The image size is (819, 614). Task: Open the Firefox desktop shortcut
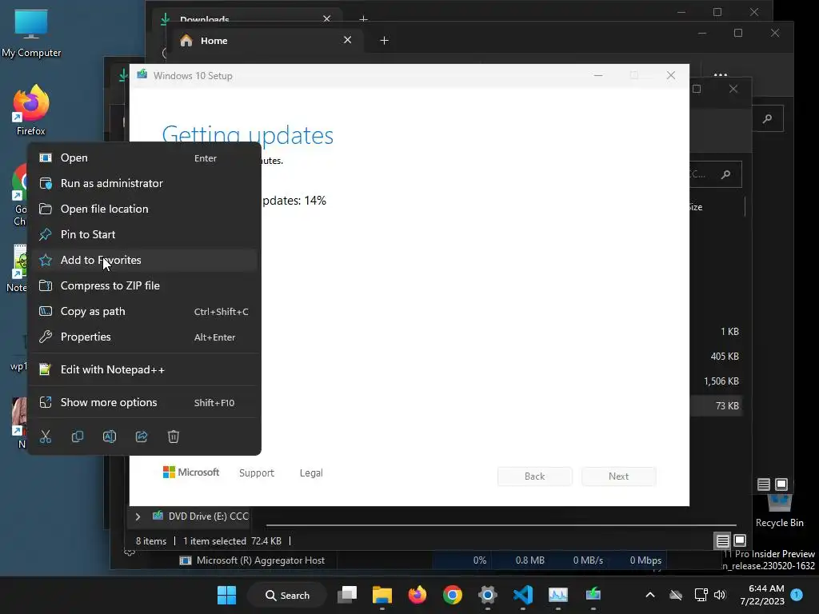(x=31, y=110)
